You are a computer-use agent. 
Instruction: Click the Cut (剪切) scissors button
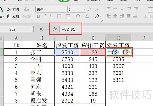[x=13, y=9]
